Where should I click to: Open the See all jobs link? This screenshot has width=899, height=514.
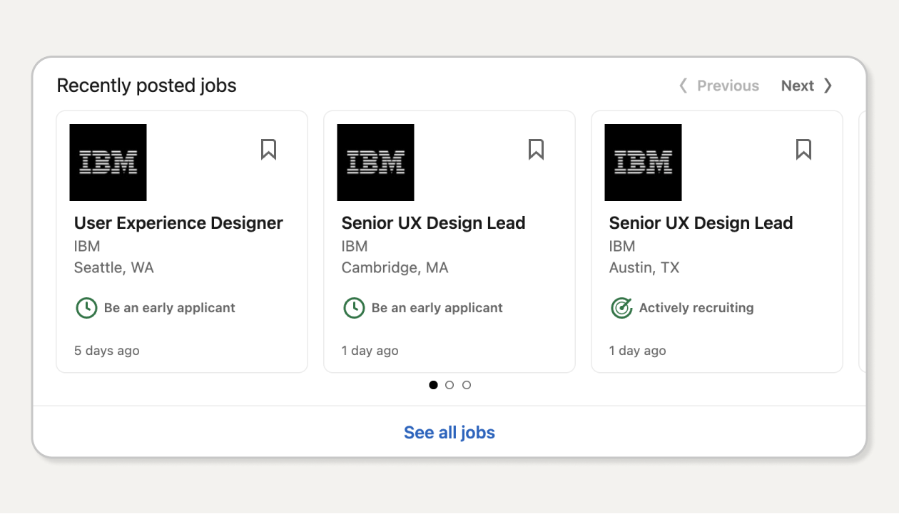449,433
